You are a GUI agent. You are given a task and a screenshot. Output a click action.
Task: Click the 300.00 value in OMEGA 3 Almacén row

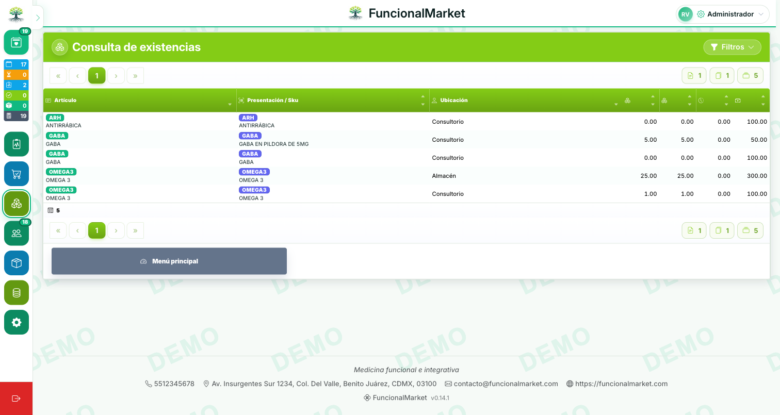pos(757,176)
